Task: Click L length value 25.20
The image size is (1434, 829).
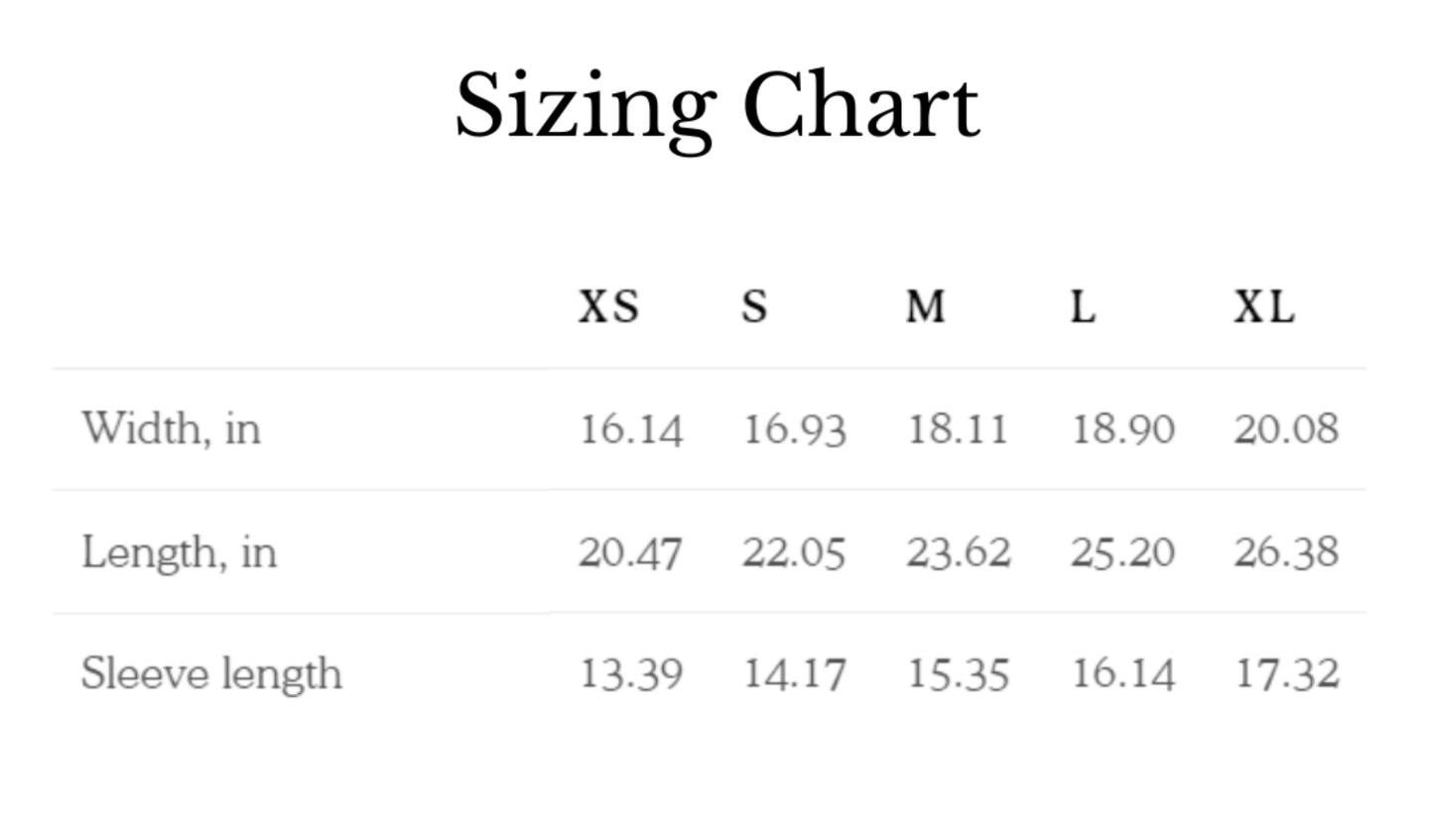Action: click(1122, 552)
